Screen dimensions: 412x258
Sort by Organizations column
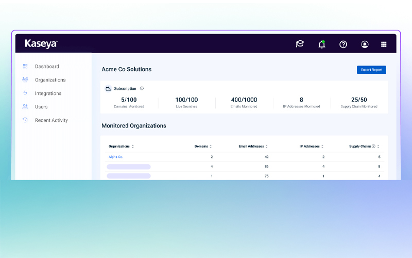coord(133,147)
